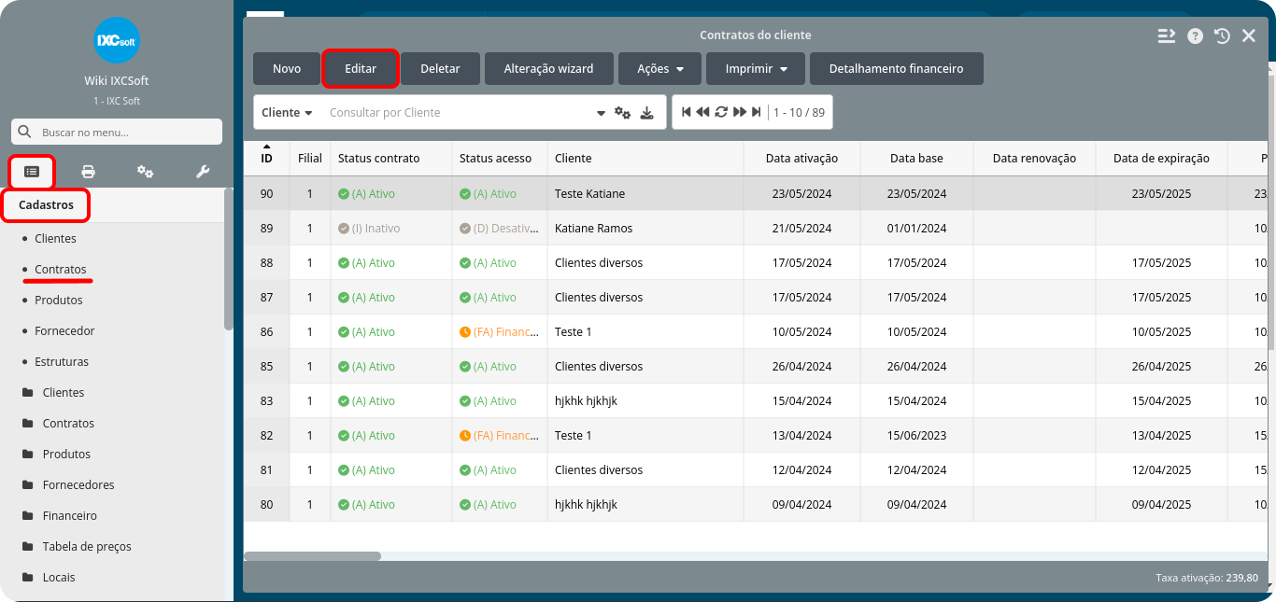Screen dimensions: 1276x602
Task: Open Produtos bullet item under Cadastros
Action: [x=59, y=301]
